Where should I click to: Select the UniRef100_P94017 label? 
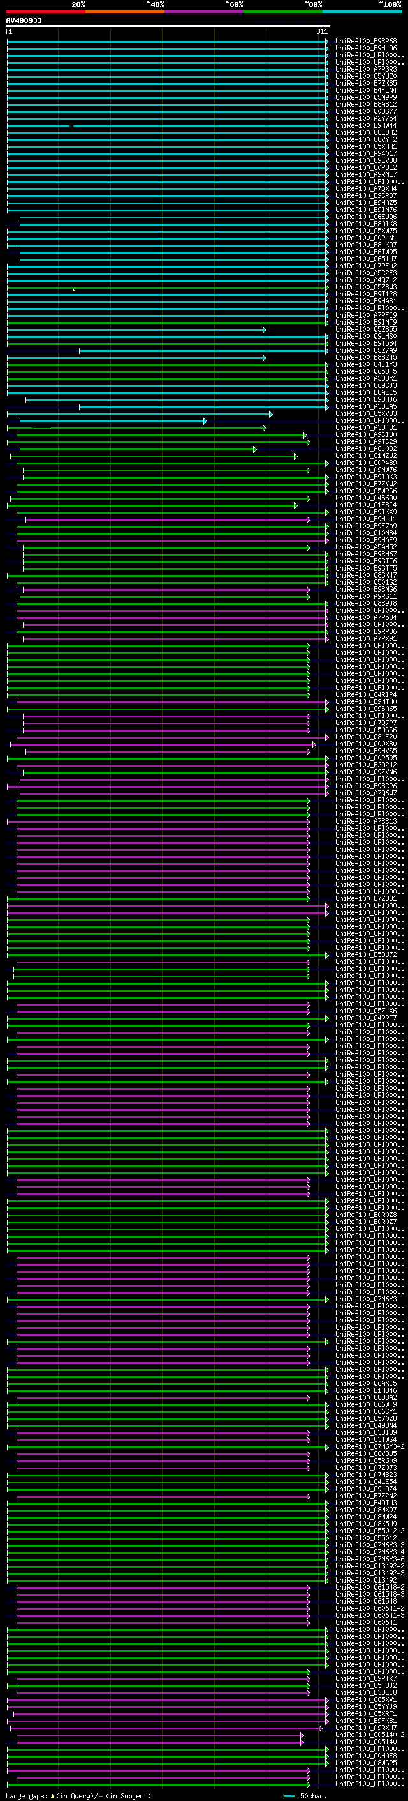[x=365, y=154]
